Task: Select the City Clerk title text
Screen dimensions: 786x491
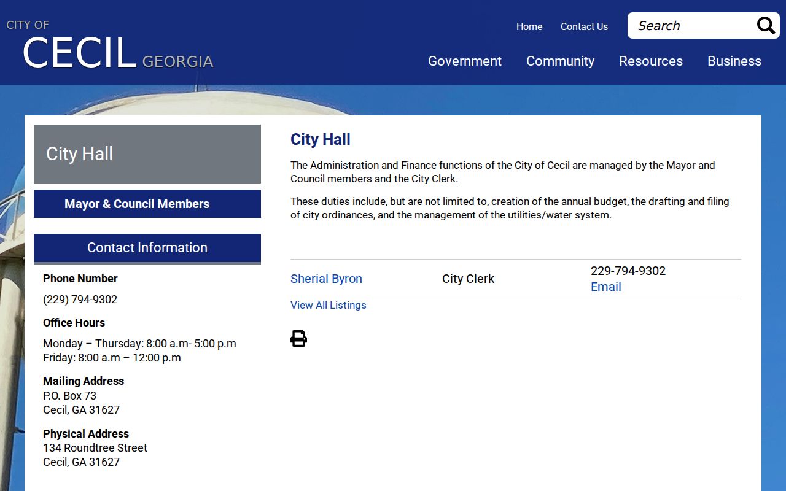Action: [468, 279]
